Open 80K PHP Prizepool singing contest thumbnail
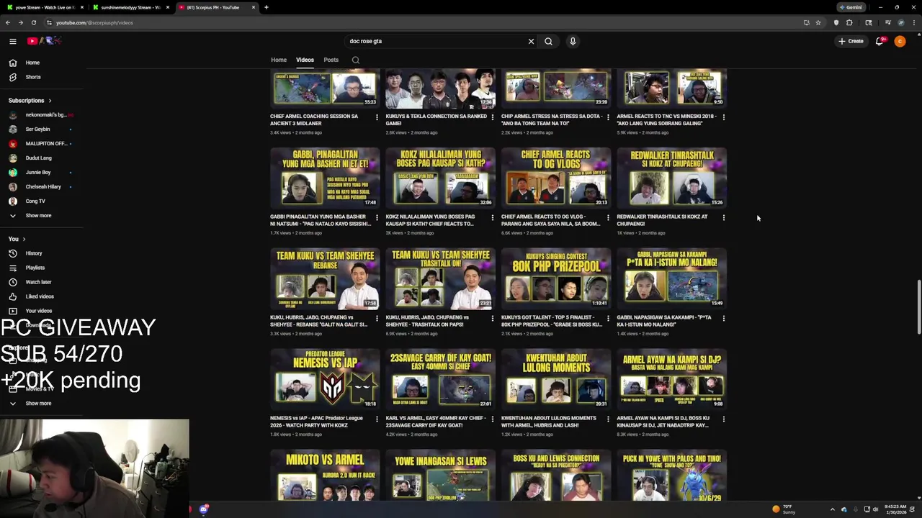Screen dimensions: 922x518 click(x=556, y=279)
